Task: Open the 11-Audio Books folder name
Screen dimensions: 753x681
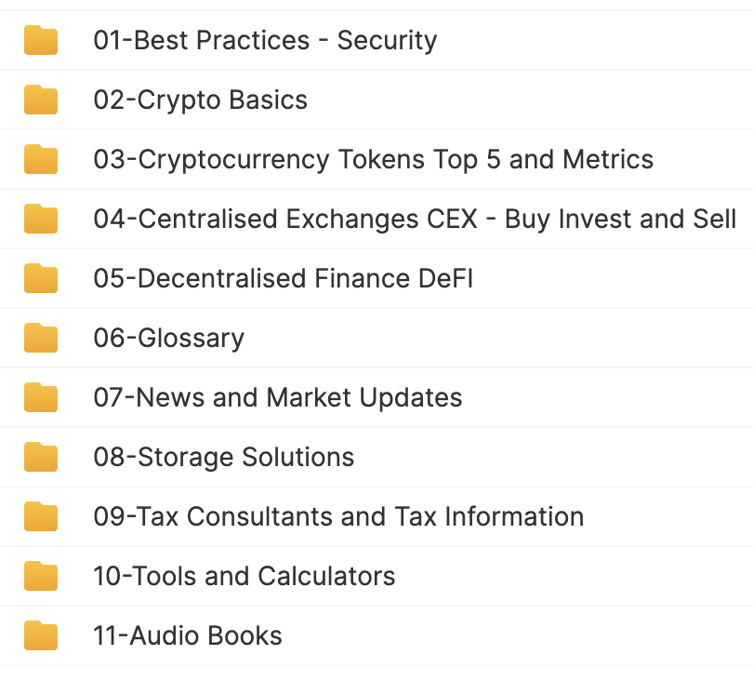Action: coord(187,636)
